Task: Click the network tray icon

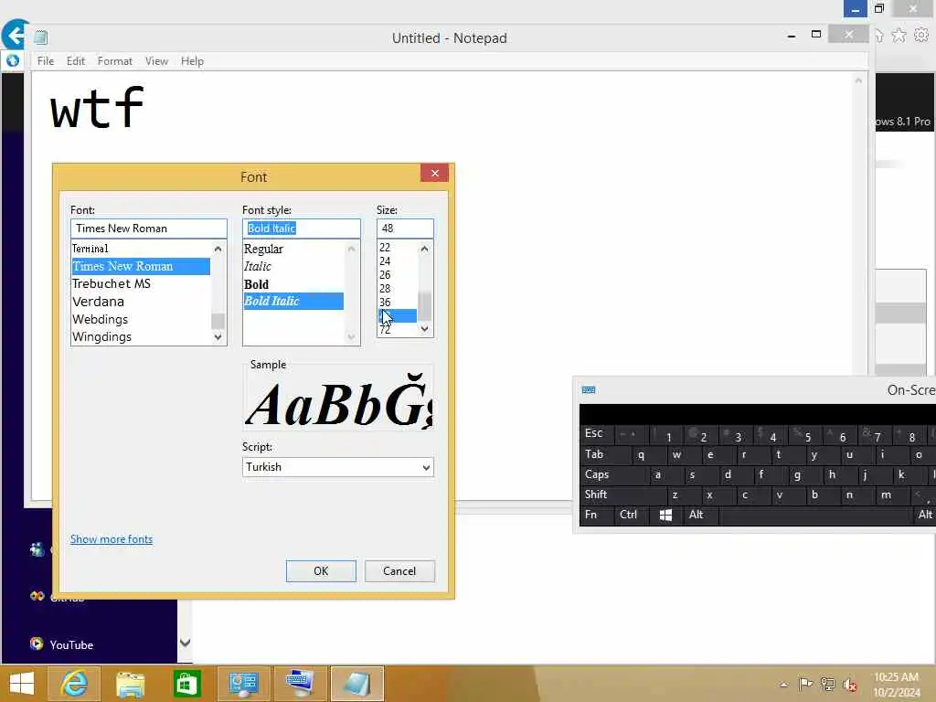Action: pyautogui.click(x=828, y=684)
